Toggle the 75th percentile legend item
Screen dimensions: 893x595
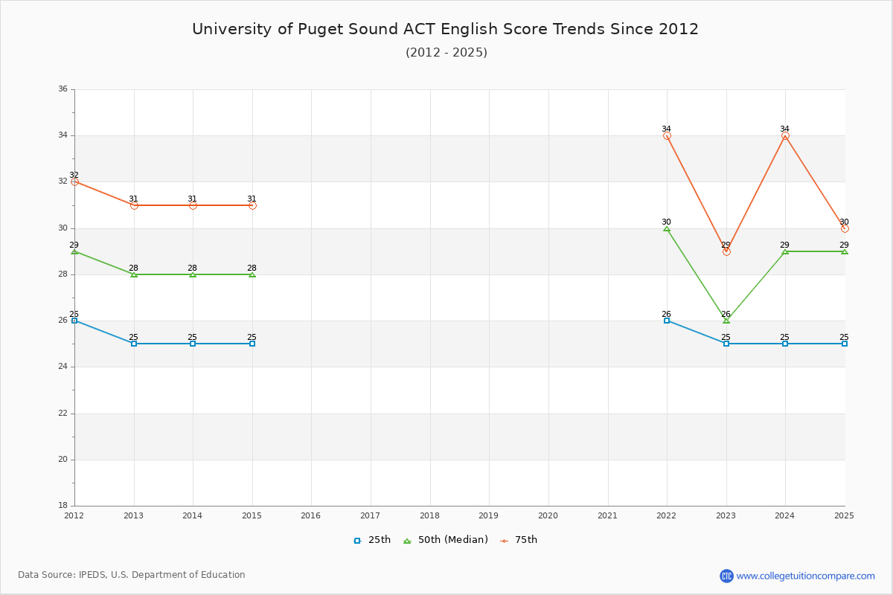click(519, 540)
